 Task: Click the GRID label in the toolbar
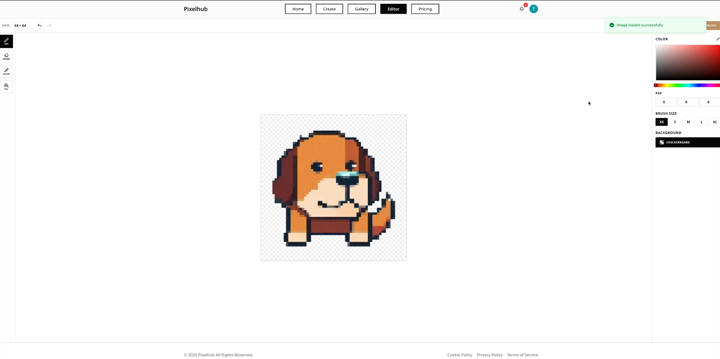(6, 25)
